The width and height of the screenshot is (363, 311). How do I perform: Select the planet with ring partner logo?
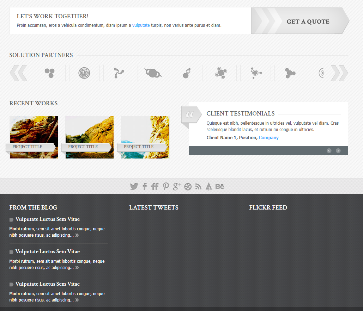coord(153,73)
